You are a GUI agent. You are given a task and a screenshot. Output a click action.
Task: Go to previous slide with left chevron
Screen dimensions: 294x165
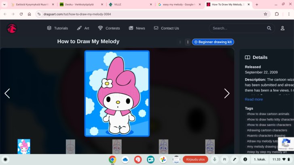(x=7, y=94)
